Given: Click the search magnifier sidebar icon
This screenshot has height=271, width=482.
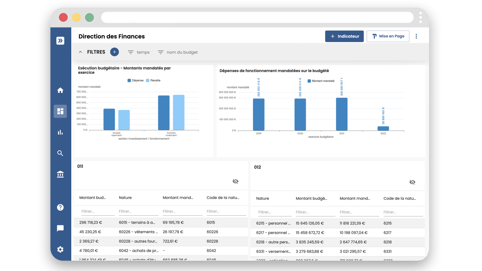Looking at the screenshot, I should 60,153.
